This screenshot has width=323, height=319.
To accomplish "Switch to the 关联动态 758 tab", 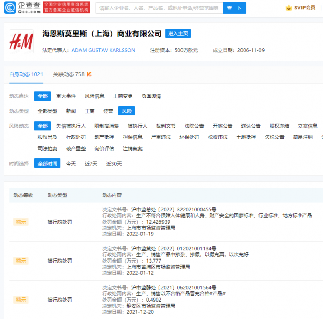I will 69,74.
